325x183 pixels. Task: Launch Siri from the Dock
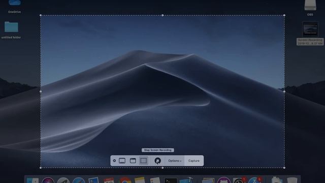[x=48, y=180]
